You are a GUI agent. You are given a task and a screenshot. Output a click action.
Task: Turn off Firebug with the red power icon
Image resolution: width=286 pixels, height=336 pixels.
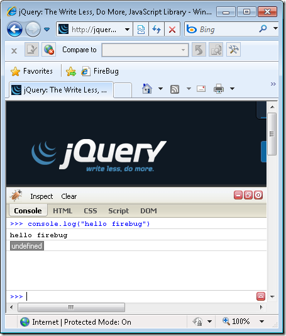(x=258, y=195)
